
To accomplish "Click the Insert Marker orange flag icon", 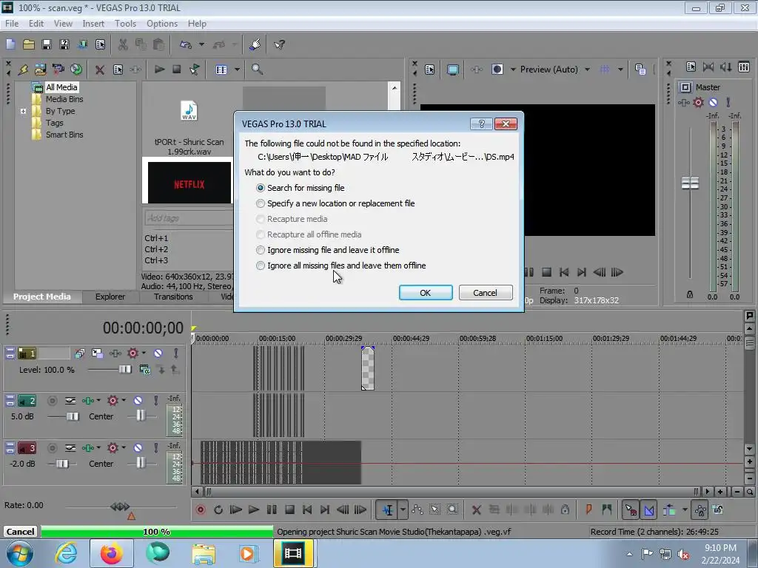I will 588,510.
